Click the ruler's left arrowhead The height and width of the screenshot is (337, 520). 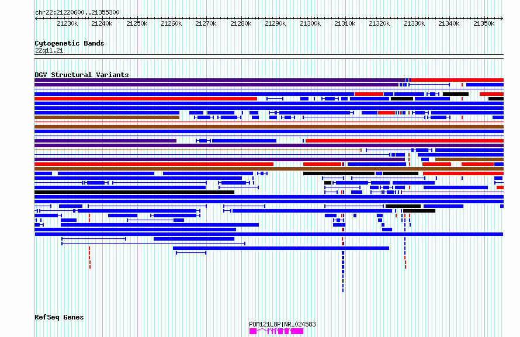click(36, 18)
